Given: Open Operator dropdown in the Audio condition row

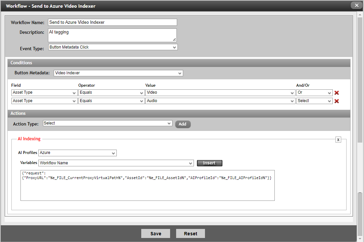Looking at the screenshot, I should (x=111, y=101).
